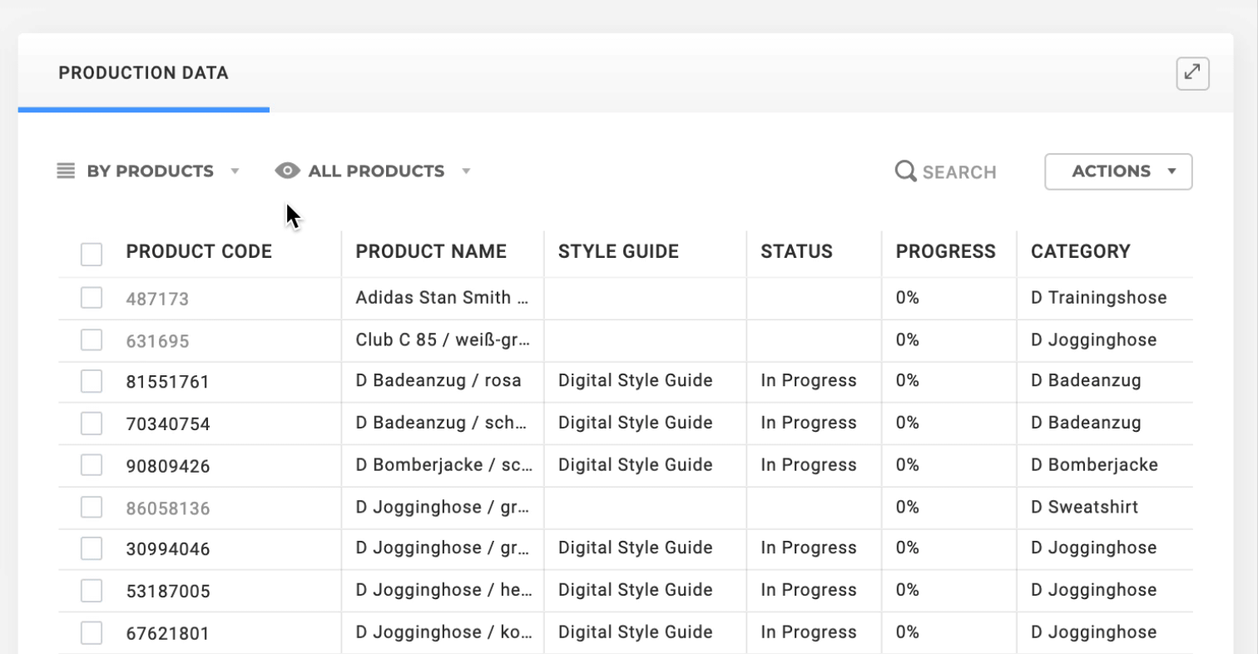
Task: Expand the All Products filter dropdown
Action: (376, 171)
